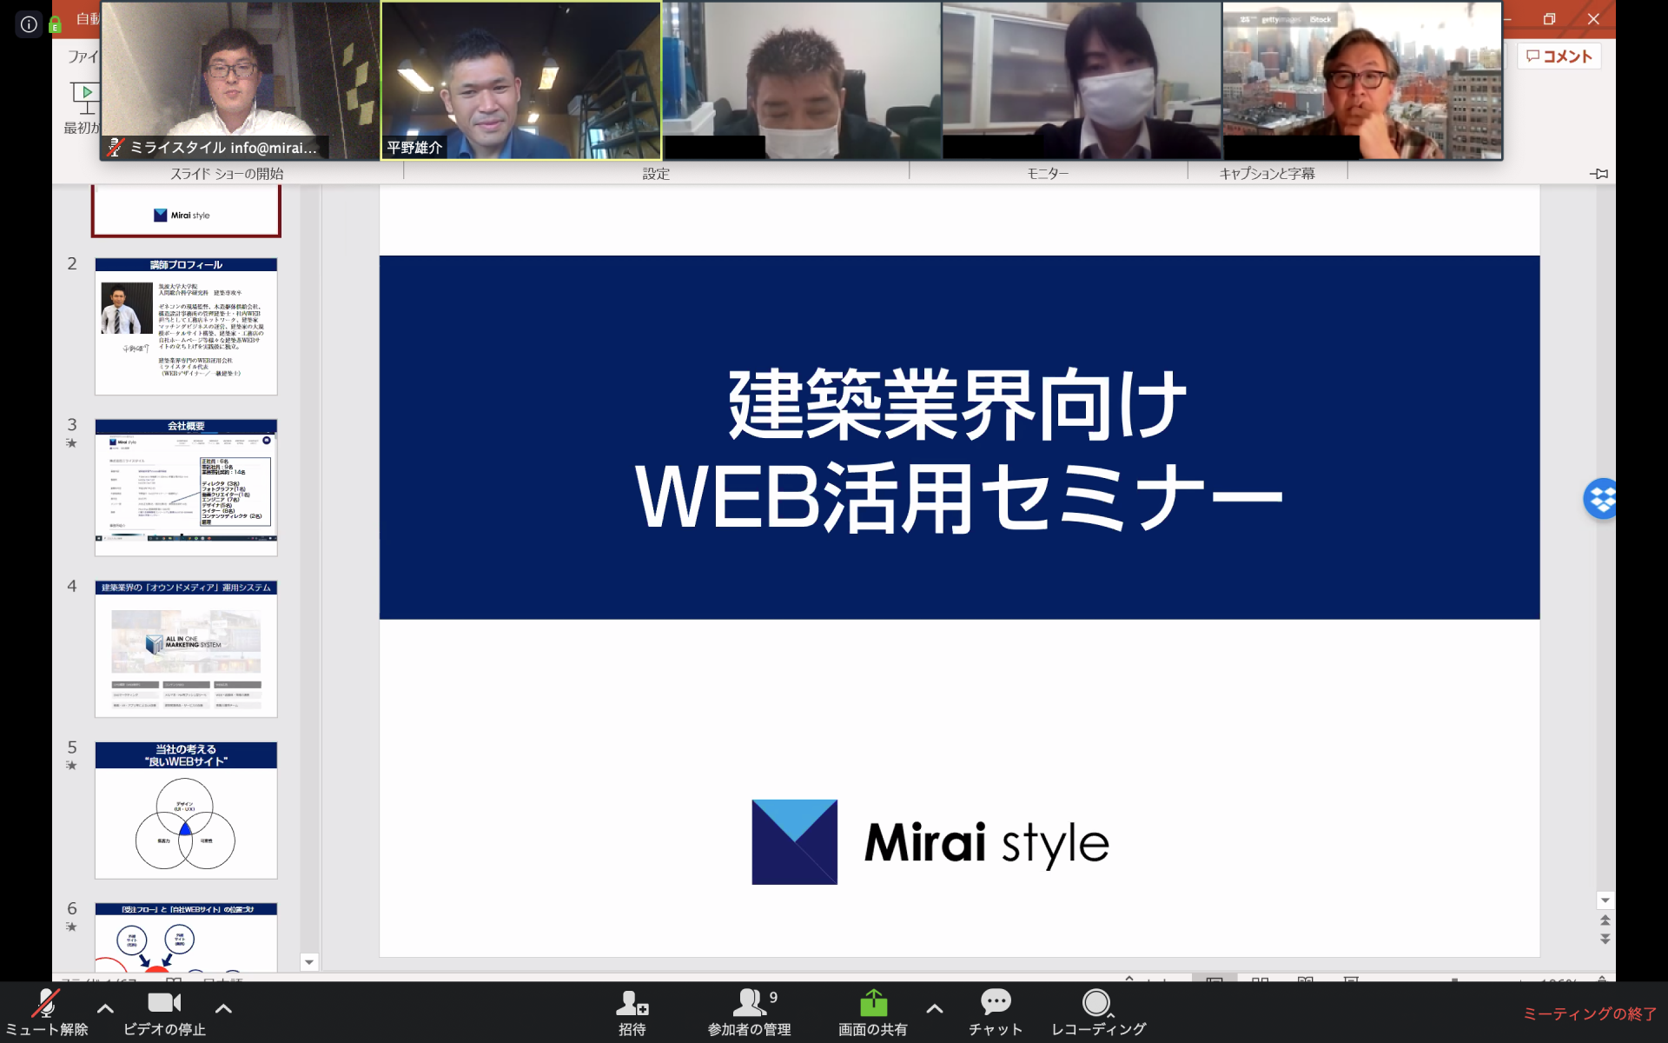Click the slide title 建築業界向け text
The width and height of the screenshot is (1668, 1043).
tap(957, 405)
